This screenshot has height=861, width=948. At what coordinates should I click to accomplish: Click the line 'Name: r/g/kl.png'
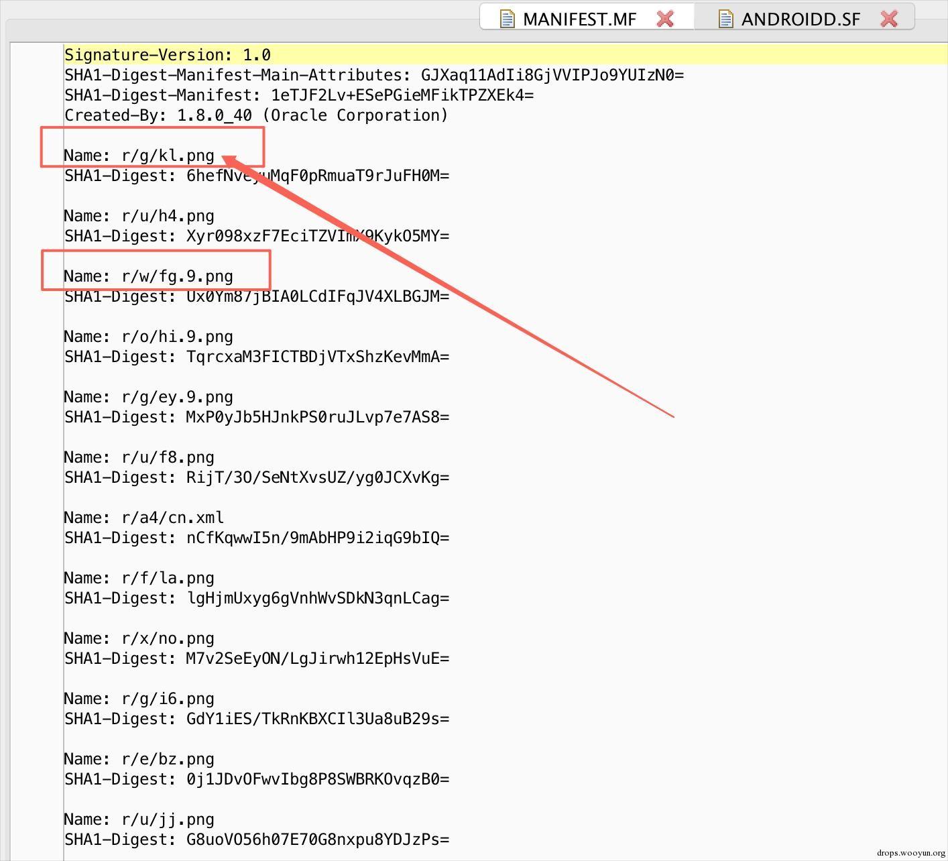139,156
